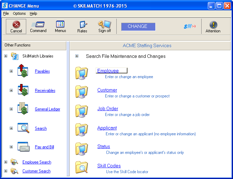Click the folder icon beside Applicant
Viewport: 233px width, 179px height.
click(x=81, y=130)
